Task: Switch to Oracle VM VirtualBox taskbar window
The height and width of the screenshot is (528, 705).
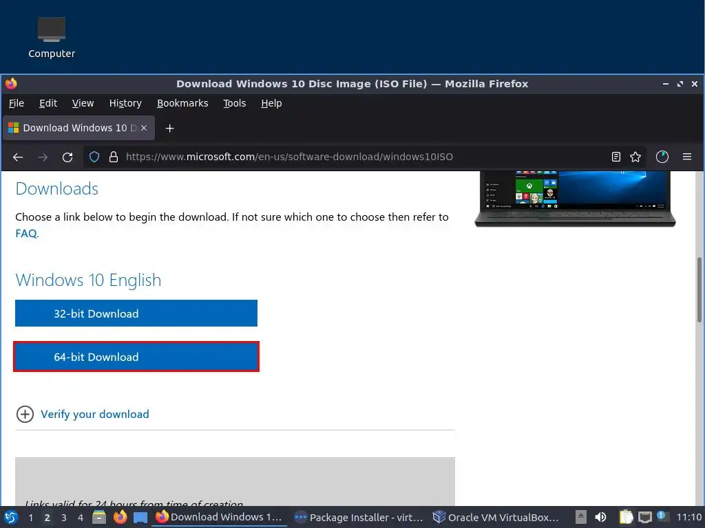Action: point(496,518)
